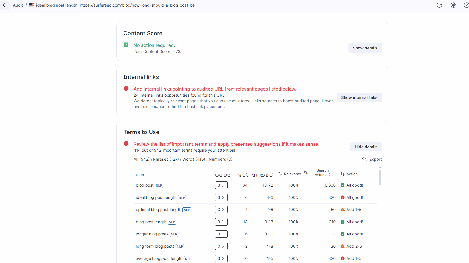The width and height of the screenshot is (469, 263).
Task: Sort table by Relevance column header
Action: point(292,174)
